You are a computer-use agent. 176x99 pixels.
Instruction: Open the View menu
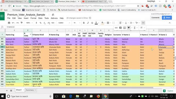click(x=20, y=18)
